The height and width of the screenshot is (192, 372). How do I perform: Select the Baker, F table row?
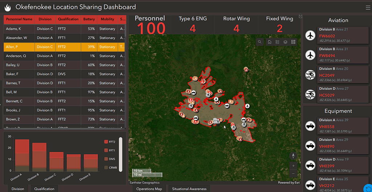(64, 74)
